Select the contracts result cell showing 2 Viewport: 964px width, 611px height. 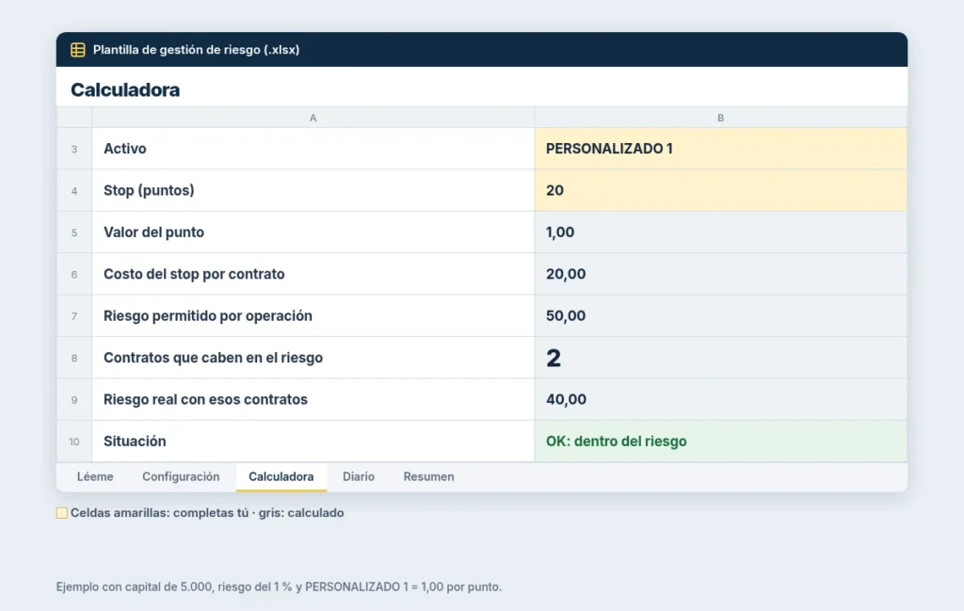coord(720,358)
